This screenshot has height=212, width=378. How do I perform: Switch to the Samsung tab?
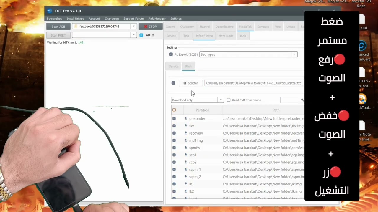[x=263, y=26]
